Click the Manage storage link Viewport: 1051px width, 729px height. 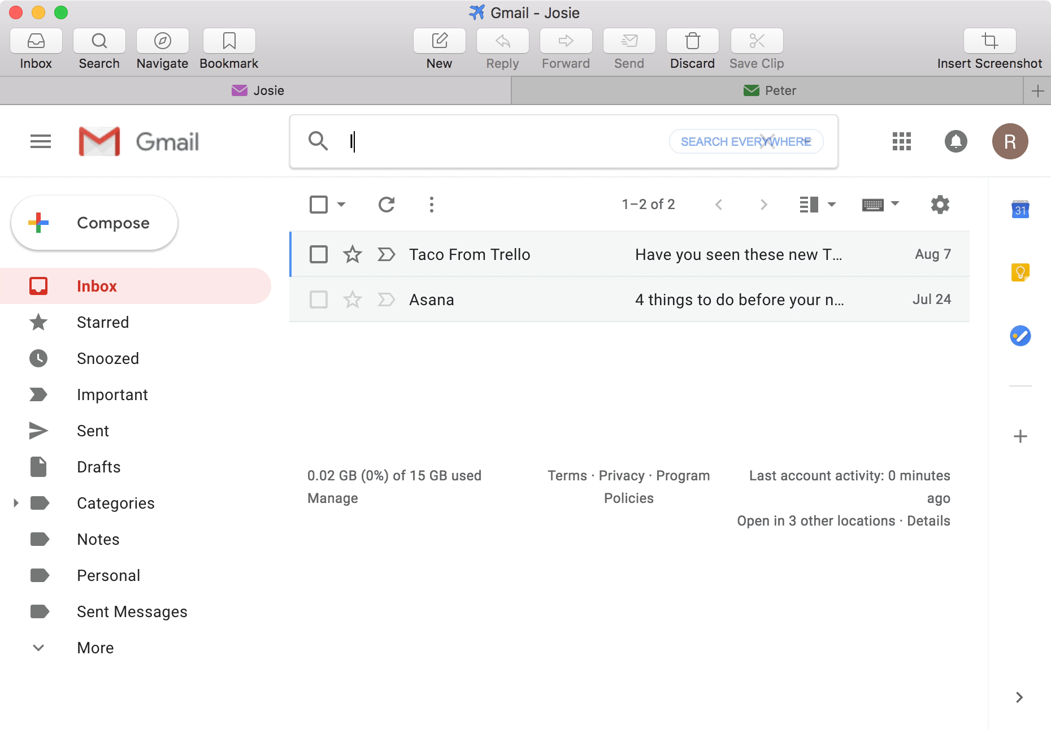[x=332, y=498]
